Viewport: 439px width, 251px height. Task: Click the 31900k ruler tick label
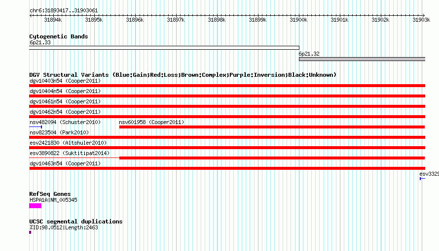(298, 20)
